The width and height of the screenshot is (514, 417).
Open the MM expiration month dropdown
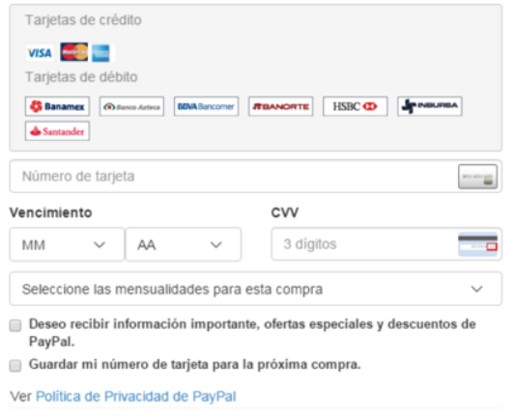[67, 244]
